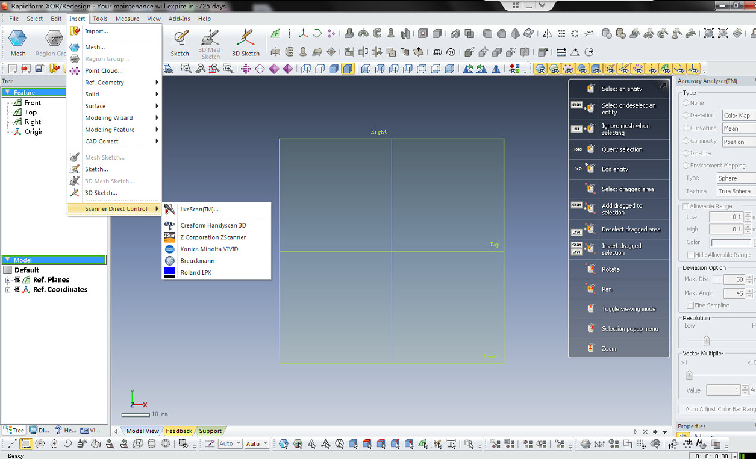Image resolution: width=756 pixels, height=459 pixels.
Task: Select liveScan(TM)... menu entry
Action: tap(217, 209)
